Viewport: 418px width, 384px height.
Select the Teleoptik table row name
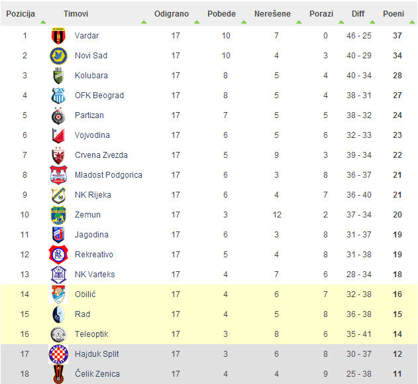[x=91, y=334]
